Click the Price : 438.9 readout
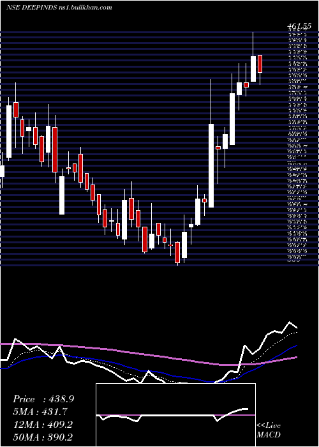This screenshot has height=447, width=319. coord(43,399)
